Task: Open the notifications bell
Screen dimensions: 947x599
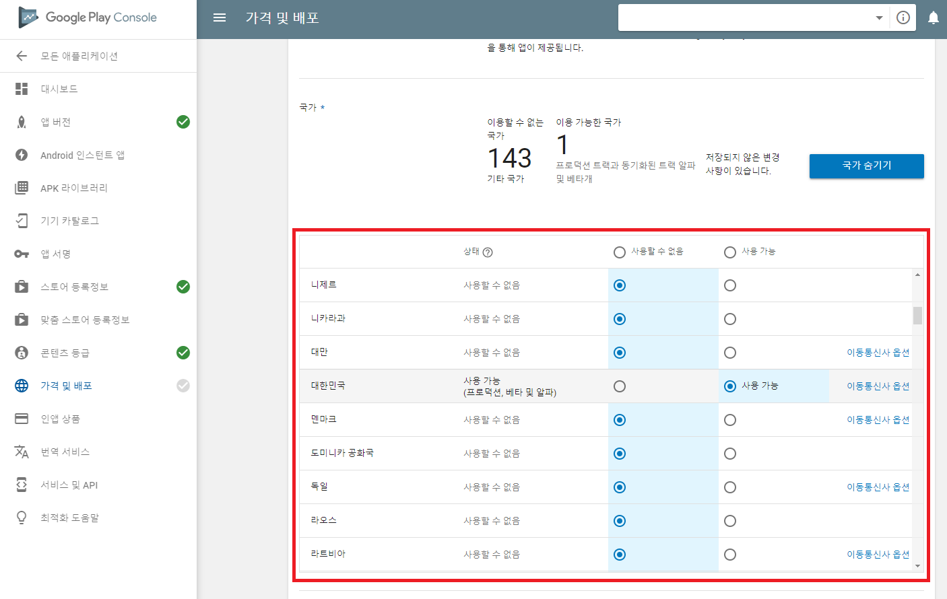Action: 934,17
